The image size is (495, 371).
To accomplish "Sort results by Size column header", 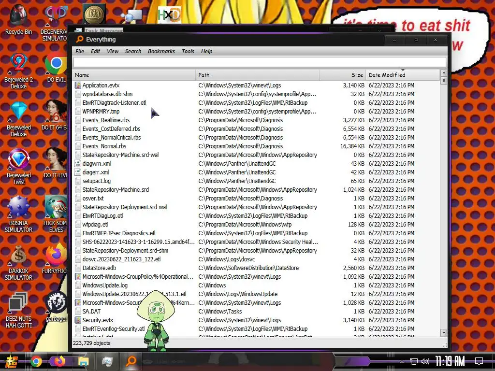I will point(343,75).
